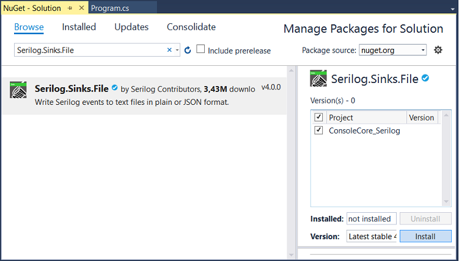Select the ConsoleCore_Serilog project row
This screenshot has height=261, width=459.
click(x=376, y=130)
